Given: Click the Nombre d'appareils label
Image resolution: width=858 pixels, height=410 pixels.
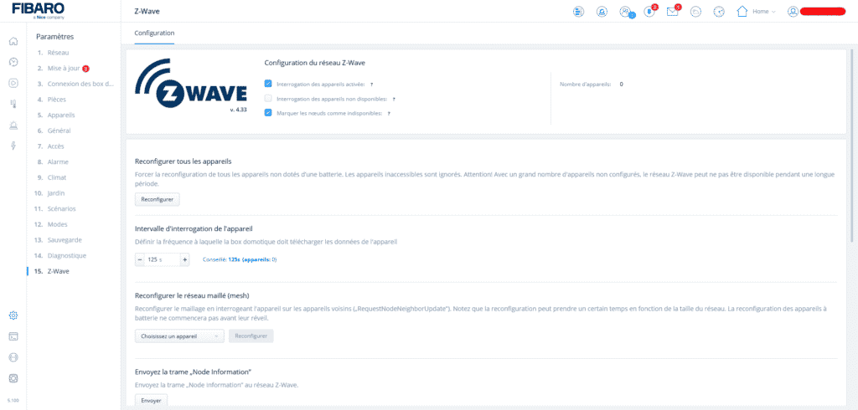Looking at the screenshot, I should tap(586, 85).
